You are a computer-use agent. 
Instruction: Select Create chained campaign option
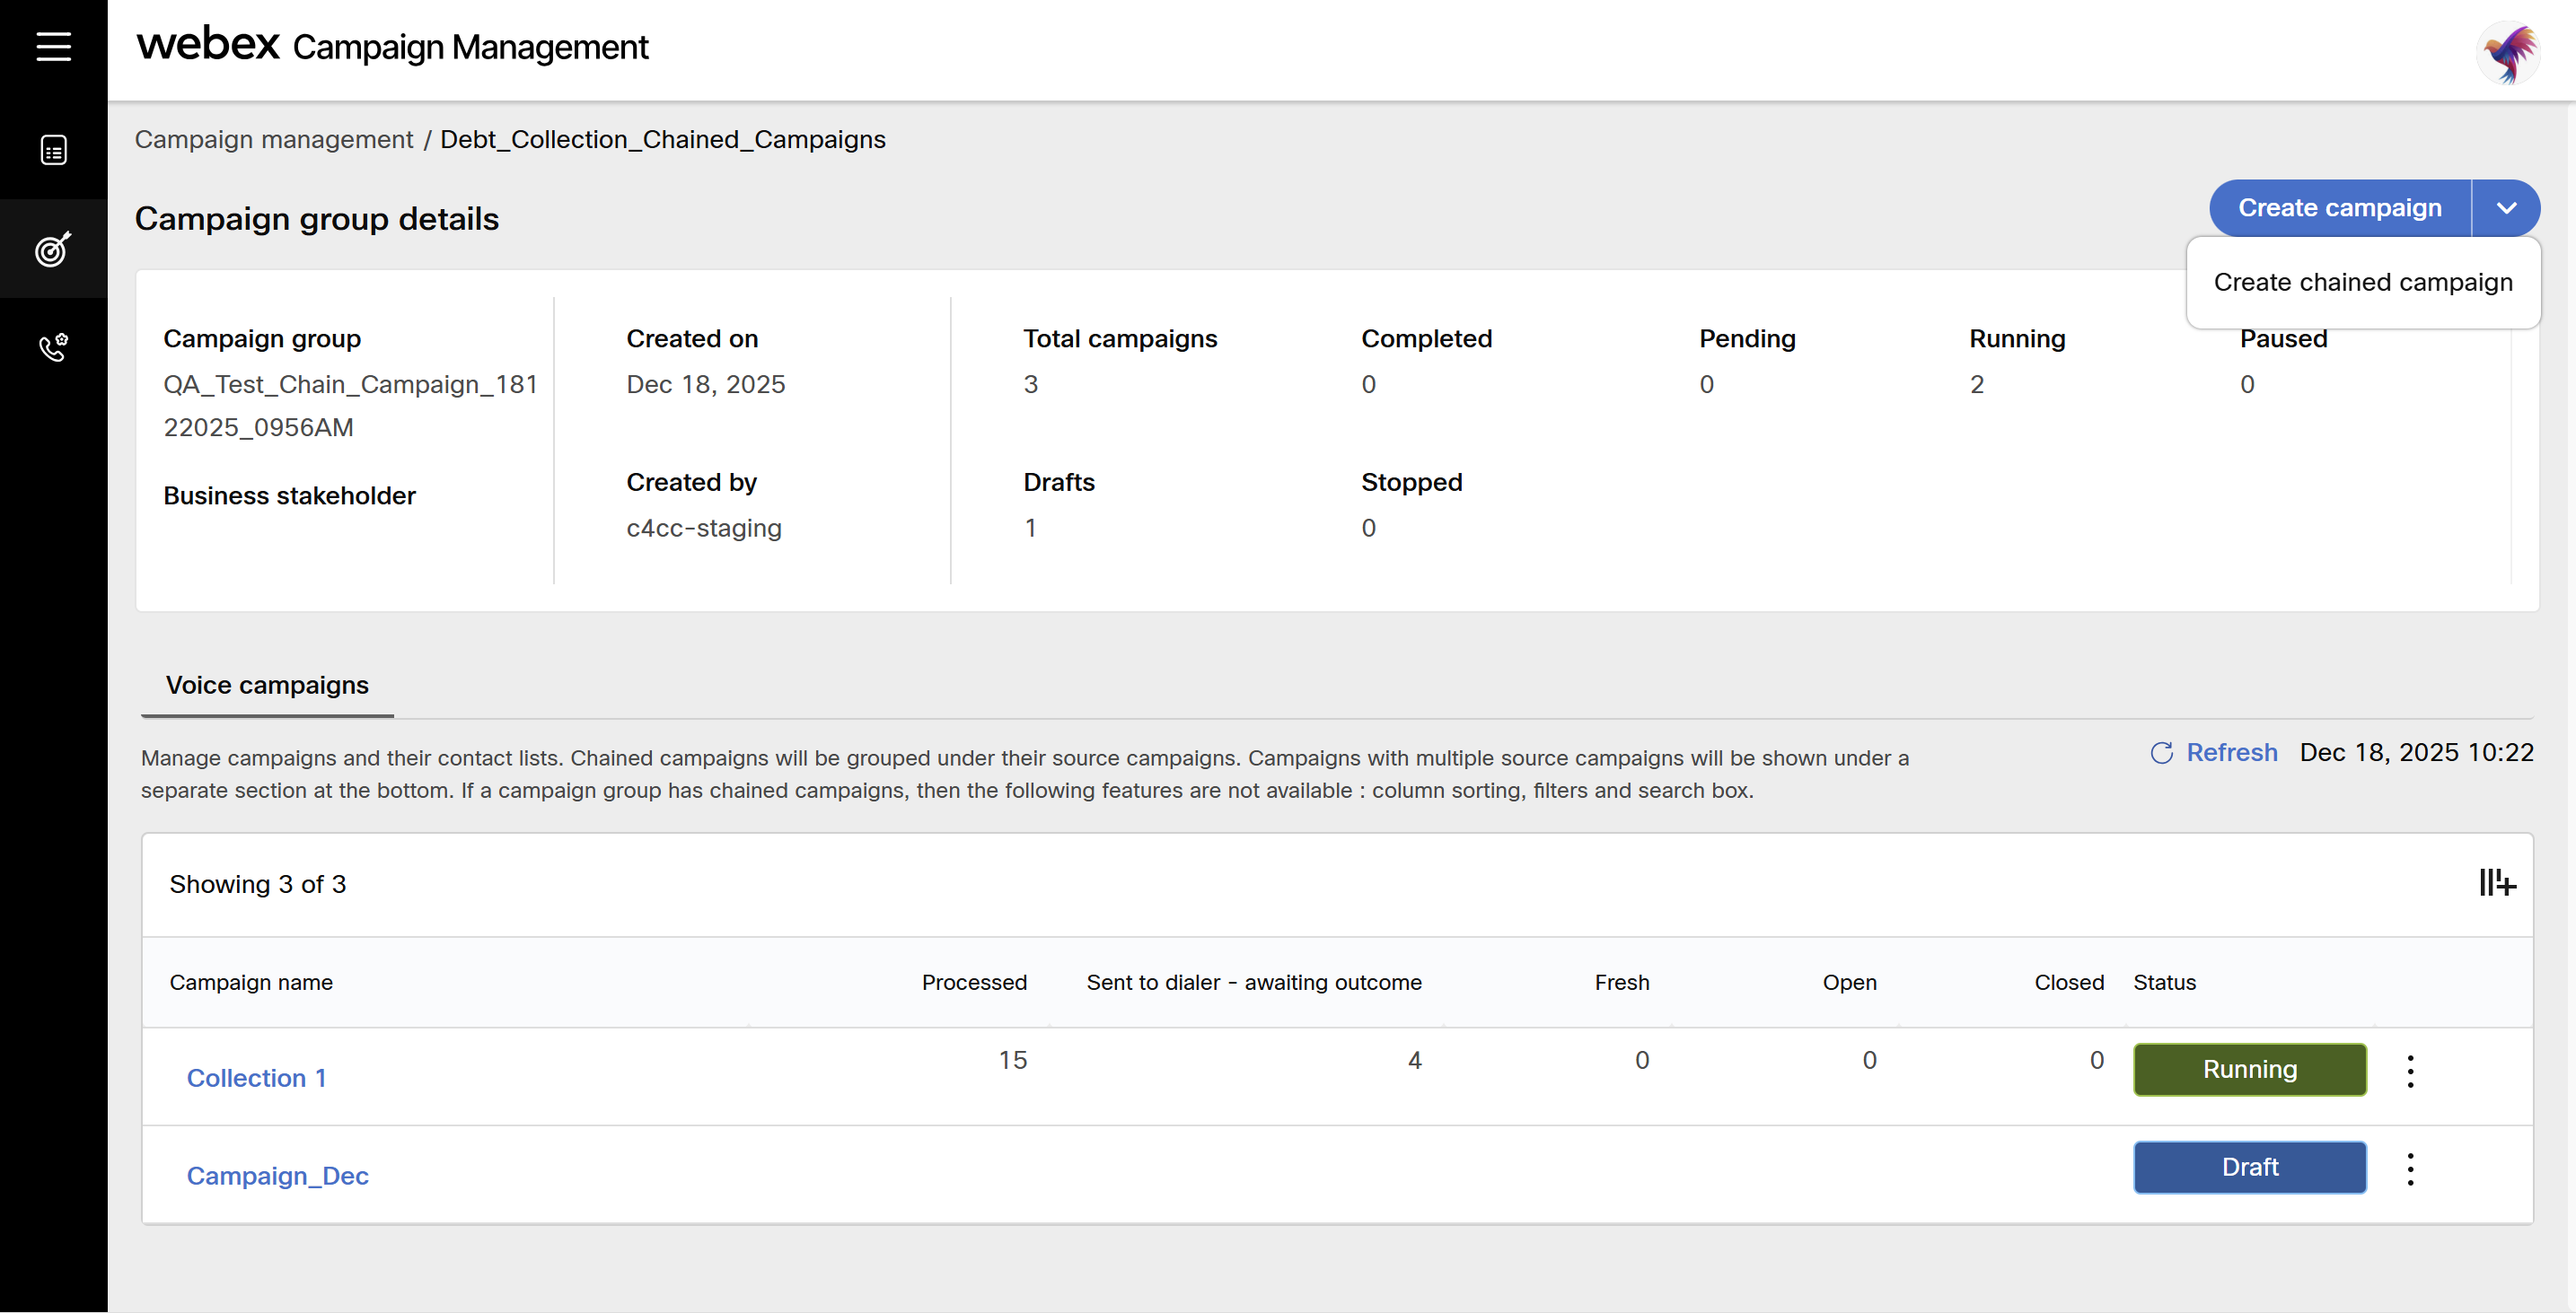click(x=2362, y=282)
